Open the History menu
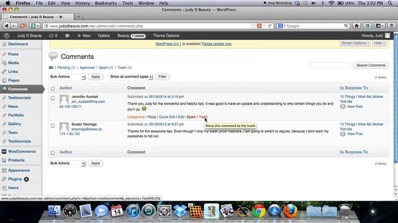Viewport: 398px width, 223px height. (x=82, y=3)
